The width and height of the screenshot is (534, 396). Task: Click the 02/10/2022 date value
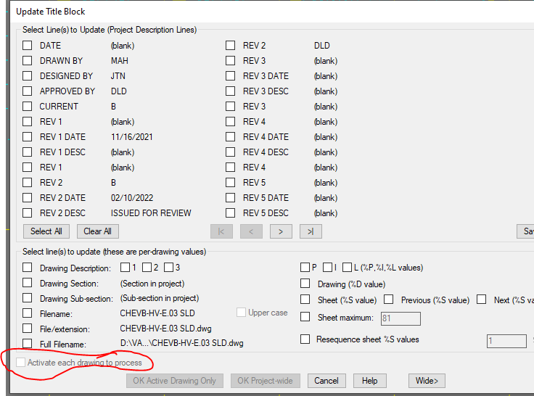tap(132, 198)
